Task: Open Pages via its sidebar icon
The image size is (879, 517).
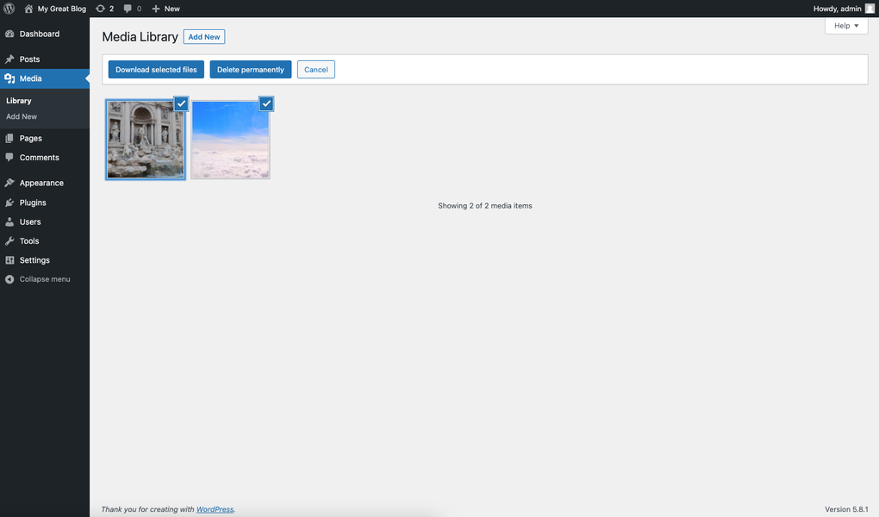Action: point(10,138)
